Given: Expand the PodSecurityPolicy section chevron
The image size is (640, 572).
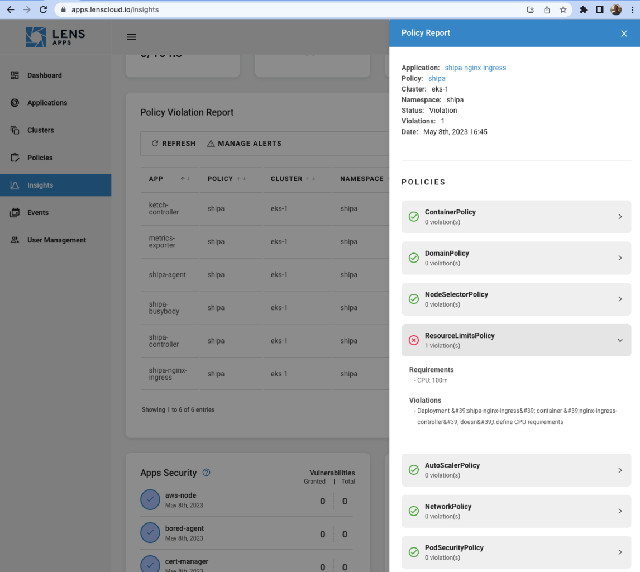Looking at the screenshot, I should coord(619,552).
